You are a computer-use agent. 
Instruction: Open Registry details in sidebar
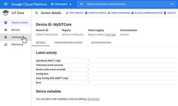pos(16,22)
